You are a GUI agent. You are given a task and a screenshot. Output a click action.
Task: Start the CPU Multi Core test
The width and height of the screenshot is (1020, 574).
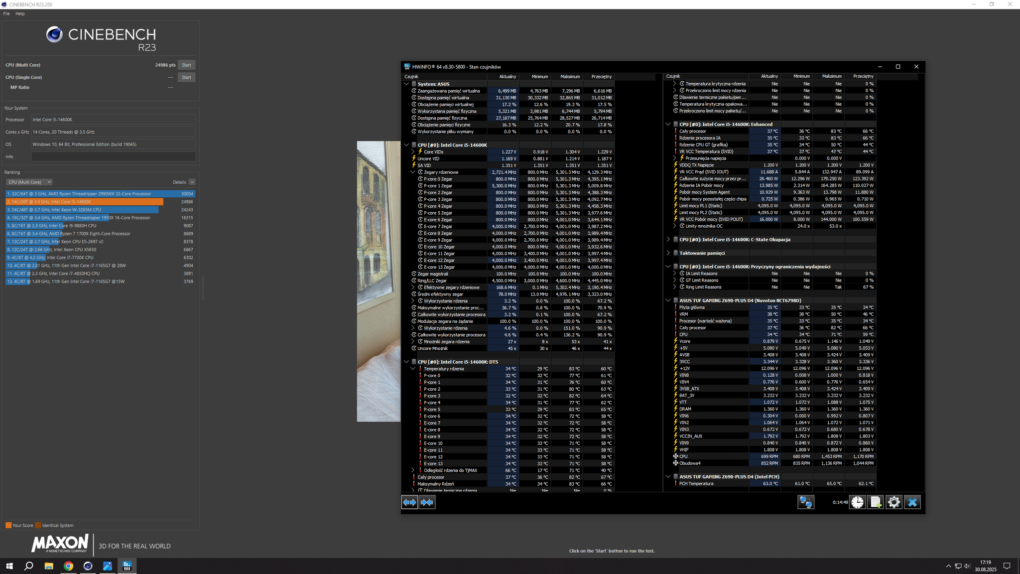click(x=186, y=65)
